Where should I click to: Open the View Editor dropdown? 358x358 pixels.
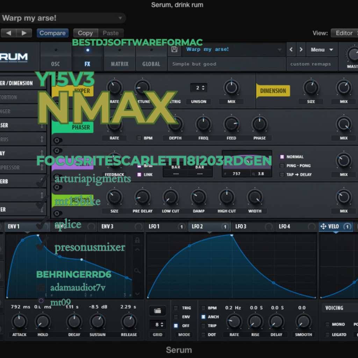pyautogui.click(x=344, y=33)
